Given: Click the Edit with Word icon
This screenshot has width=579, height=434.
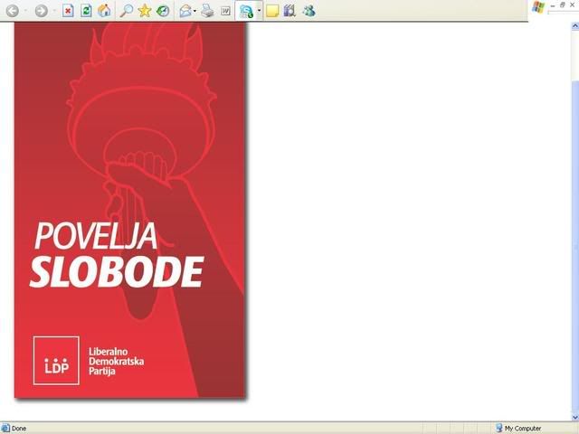Looking at the screenshot, I should pos(225,11).
